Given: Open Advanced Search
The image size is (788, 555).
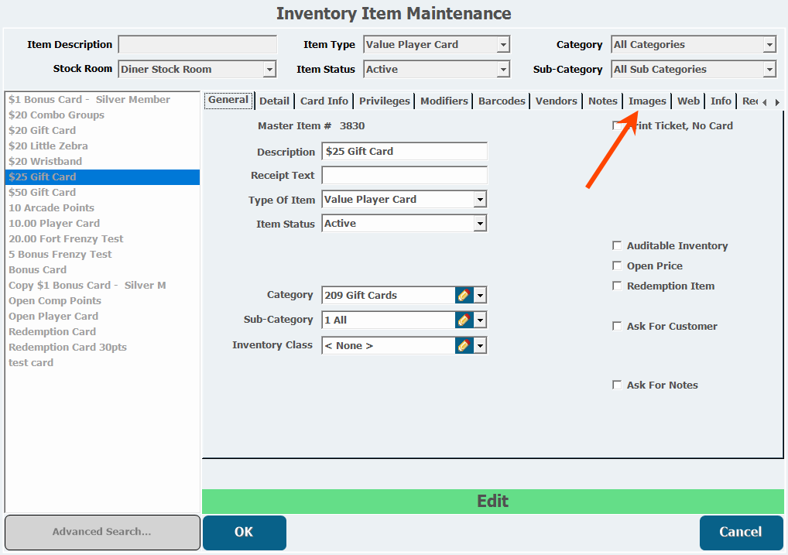Looking at the screenshot, I should [x=102, y=532].
